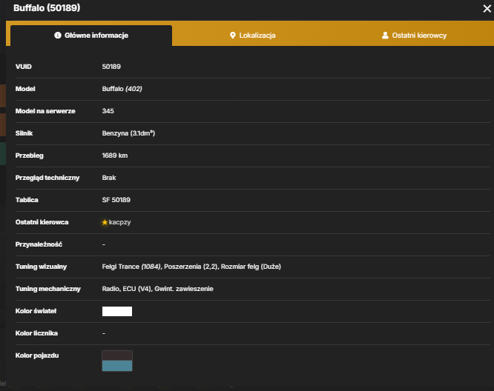The image size is (494, 391).
Task: Select engine value Benzyna (3.1dm³)
Action: tap(128, 133)
